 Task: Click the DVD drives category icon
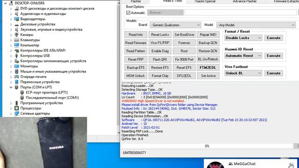click(17, 8)
